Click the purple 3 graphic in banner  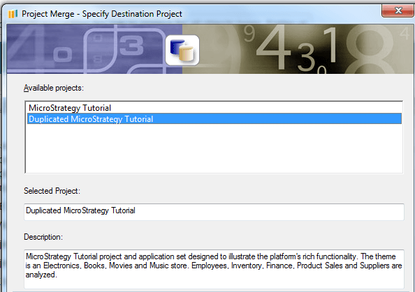(x=131, y=46)
